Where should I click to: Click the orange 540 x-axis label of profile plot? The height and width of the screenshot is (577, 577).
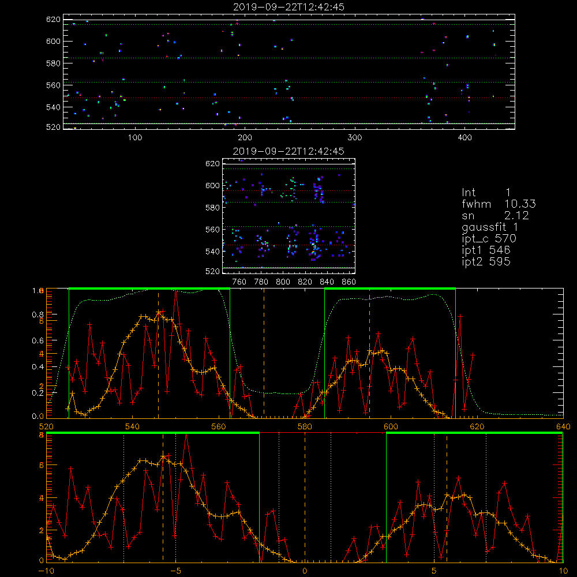[x=133, y=427]
